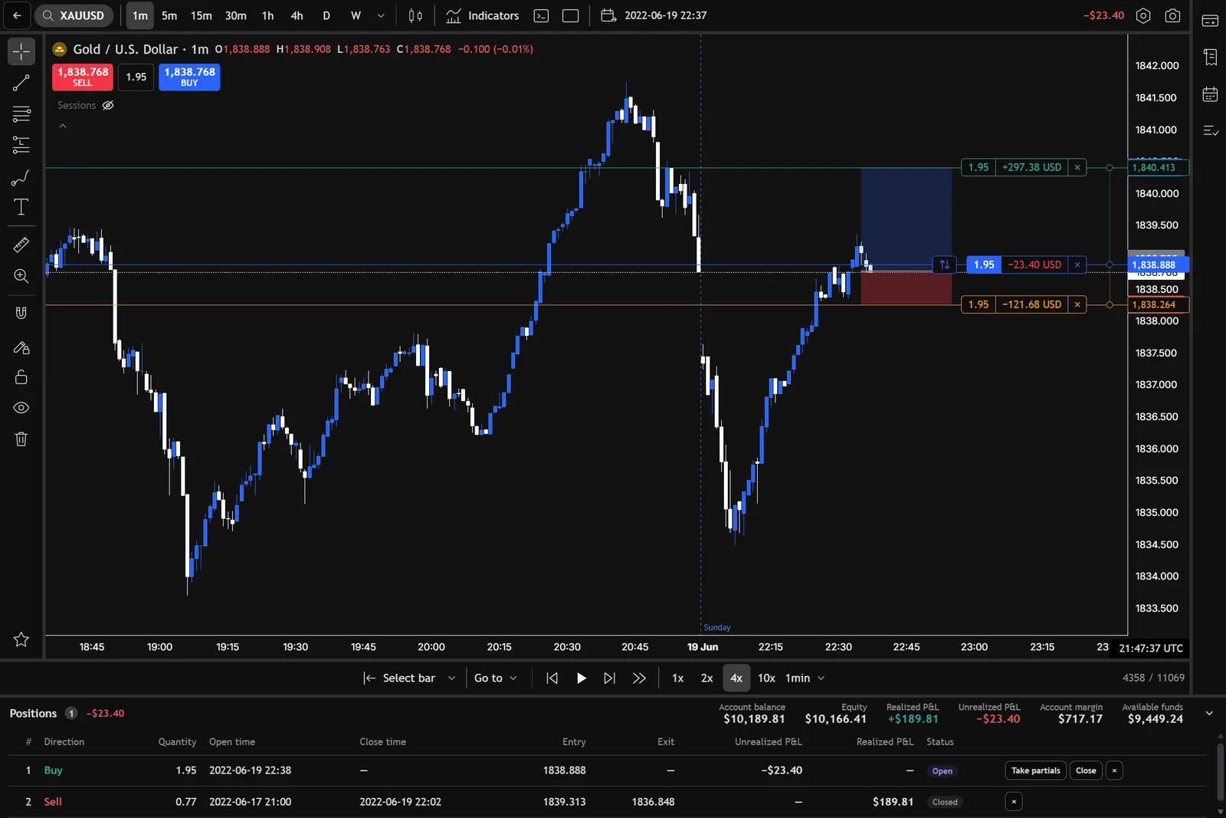Screen dimensions: 1226x818
Task: Switch to the 5m timeframe
Action: click(169, 15)
